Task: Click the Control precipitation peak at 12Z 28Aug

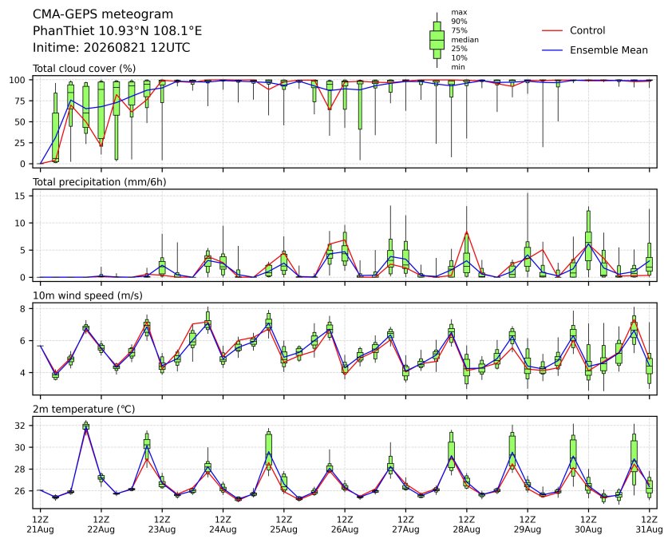Action: [x=466, y=232]
